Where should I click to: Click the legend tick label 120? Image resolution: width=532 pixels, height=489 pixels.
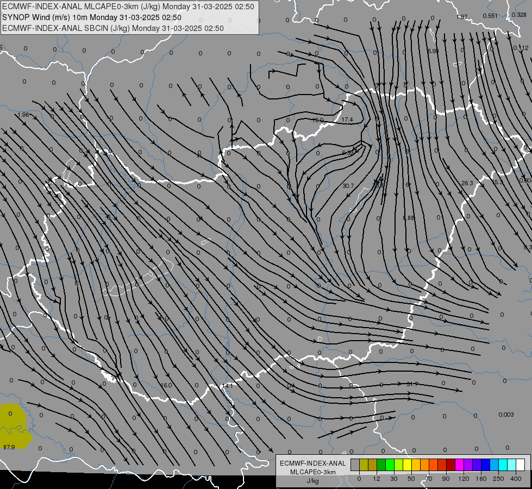pos(464,479)
